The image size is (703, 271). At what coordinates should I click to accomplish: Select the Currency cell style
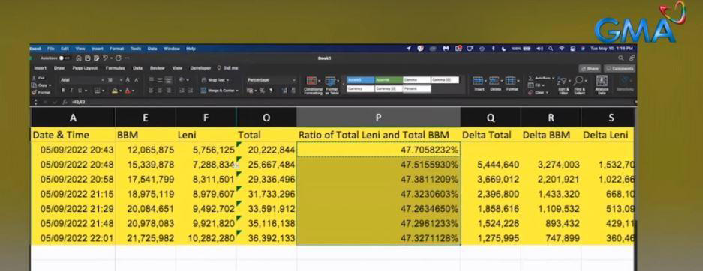click(x=361, y=88)
